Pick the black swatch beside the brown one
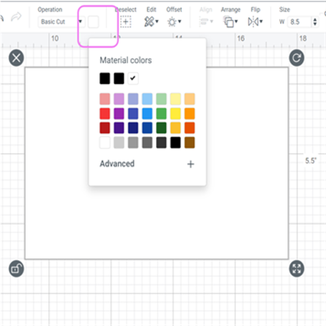This screenshot has width=326, height=326. click(175, 142)
